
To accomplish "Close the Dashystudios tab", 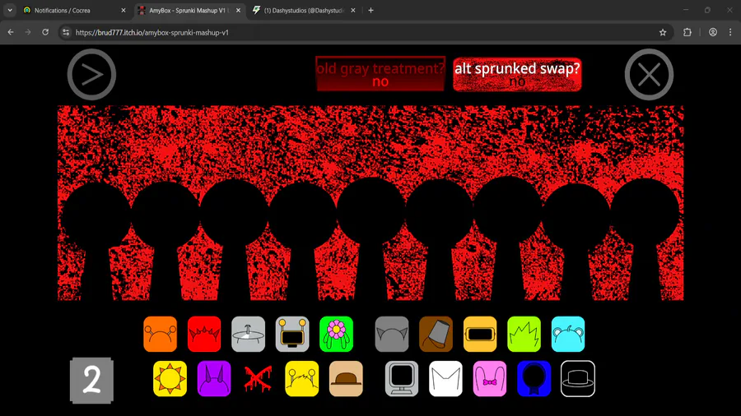I will click(353, 11).
